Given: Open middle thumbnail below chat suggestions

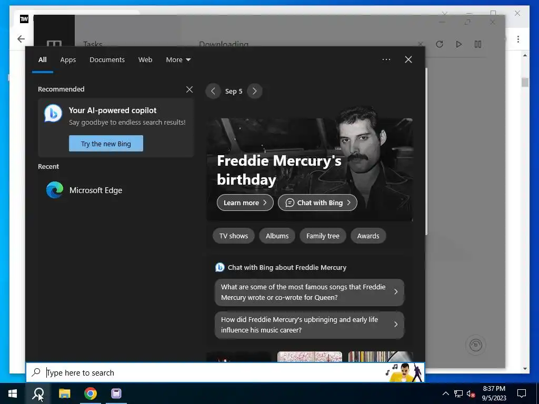Looking at the screenshot, I should (x=310, y=357).
